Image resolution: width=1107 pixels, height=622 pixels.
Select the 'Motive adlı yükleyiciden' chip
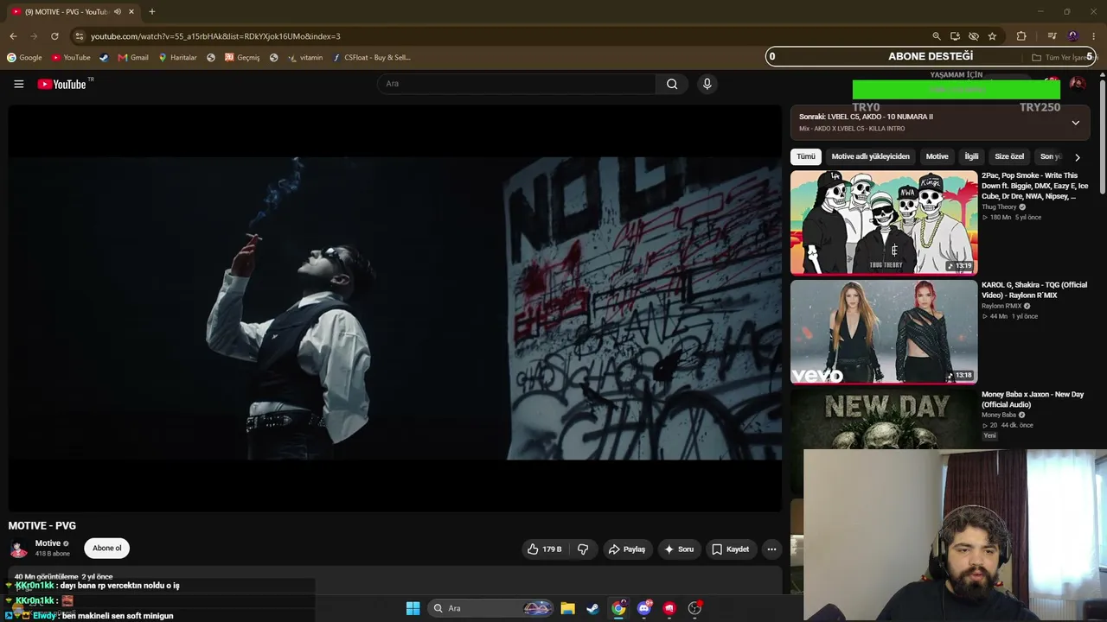coord(870,157)
